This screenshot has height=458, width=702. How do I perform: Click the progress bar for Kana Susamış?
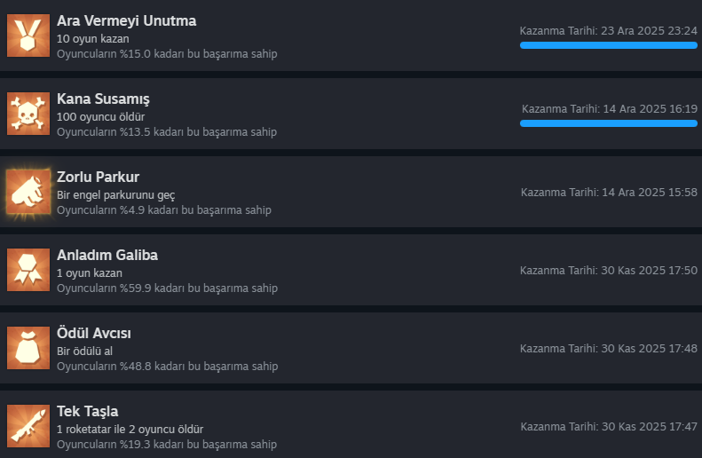pos(609,123)
